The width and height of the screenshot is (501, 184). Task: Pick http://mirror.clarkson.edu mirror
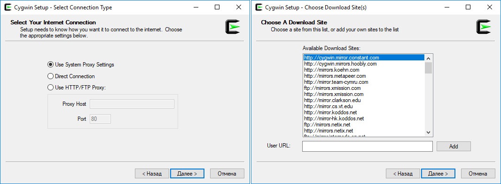[364, 100]
